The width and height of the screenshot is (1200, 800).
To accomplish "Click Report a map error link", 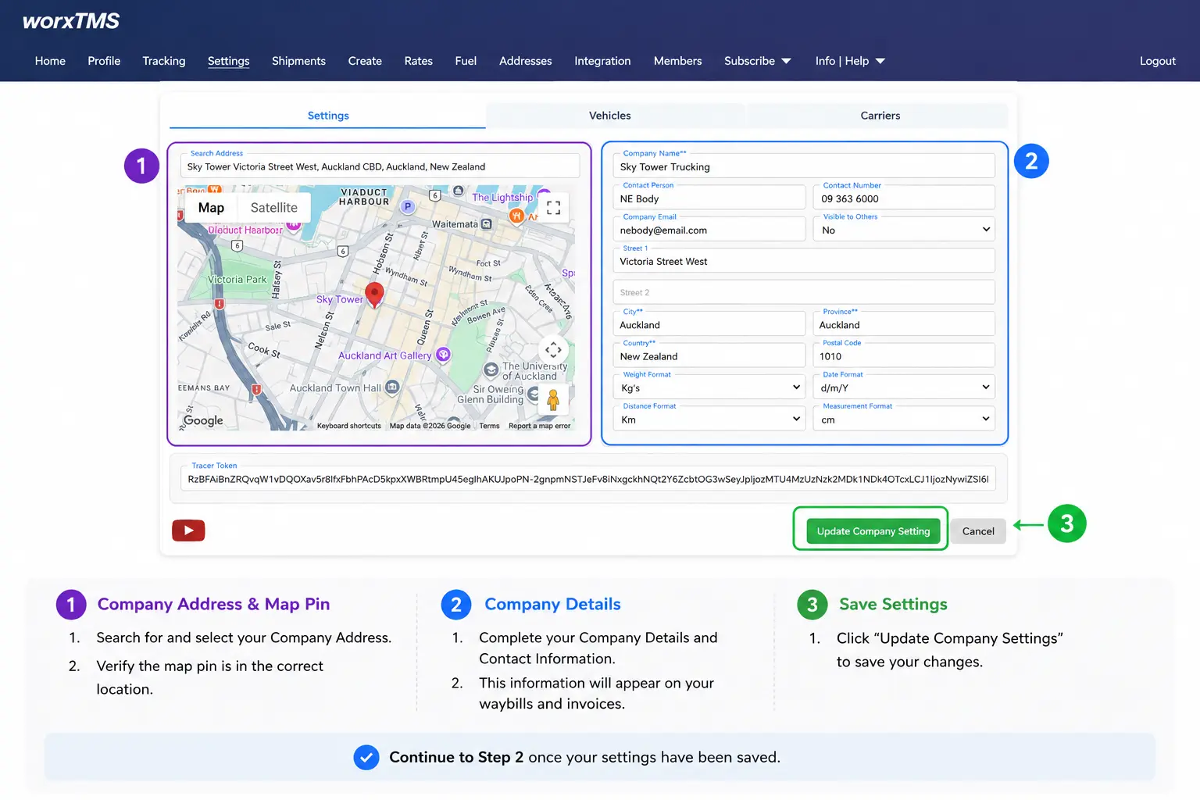I will 539,426.
